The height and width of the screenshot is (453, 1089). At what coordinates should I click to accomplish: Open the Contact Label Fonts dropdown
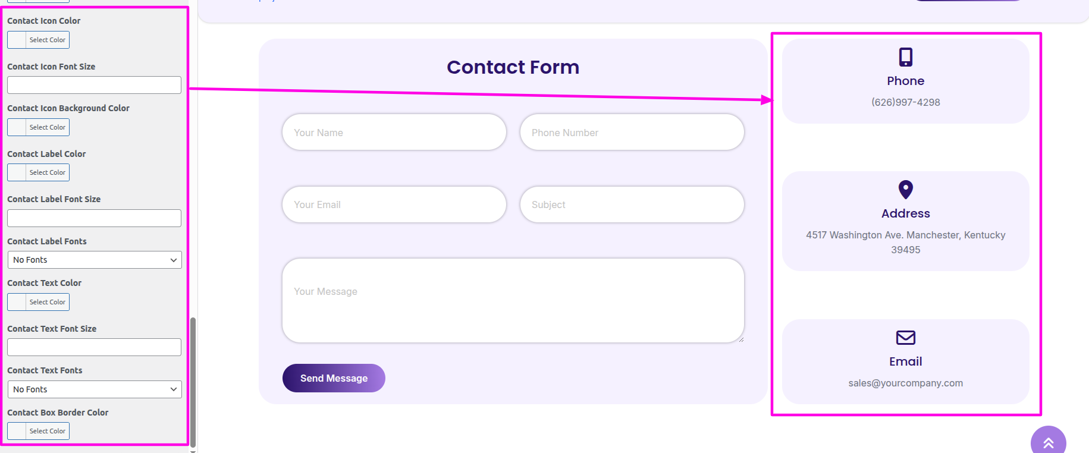click(95, 260)
